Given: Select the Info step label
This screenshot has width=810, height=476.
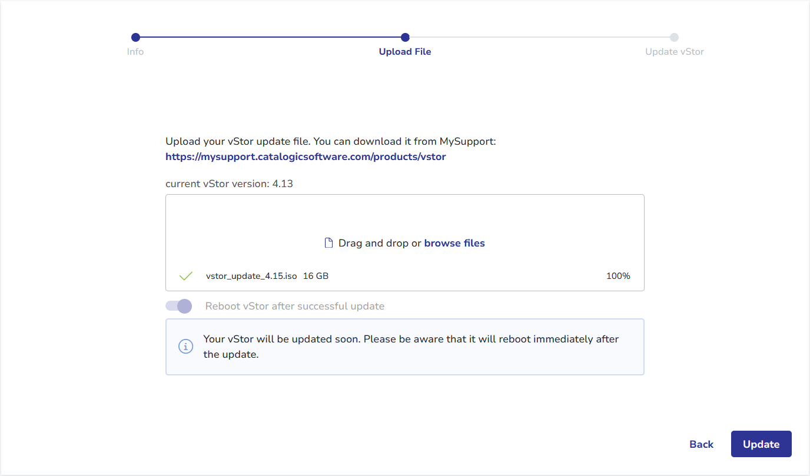Looking at the screenshot, I should (x=135, y=52).
